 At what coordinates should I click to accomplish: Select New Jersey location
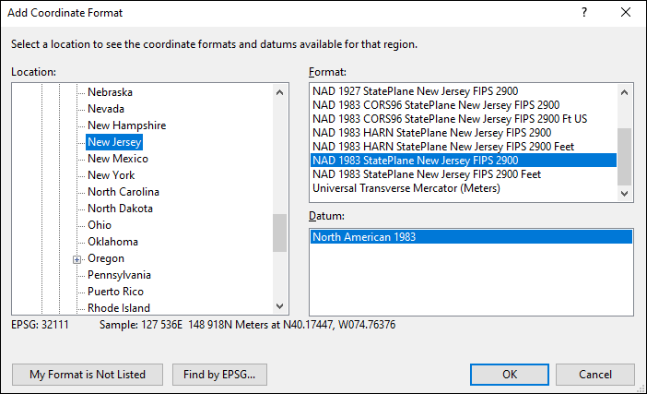114,142
